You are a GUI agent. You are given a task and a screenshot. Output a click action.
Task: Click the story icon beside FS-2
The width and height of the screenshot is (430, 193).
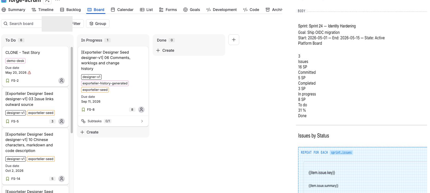click(x=8, y=81)
